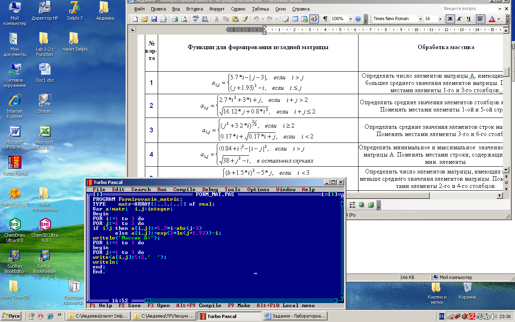Select the Mathematica 5 desktop icon
The width and height of the screenshot is (515, 322).
14,196
